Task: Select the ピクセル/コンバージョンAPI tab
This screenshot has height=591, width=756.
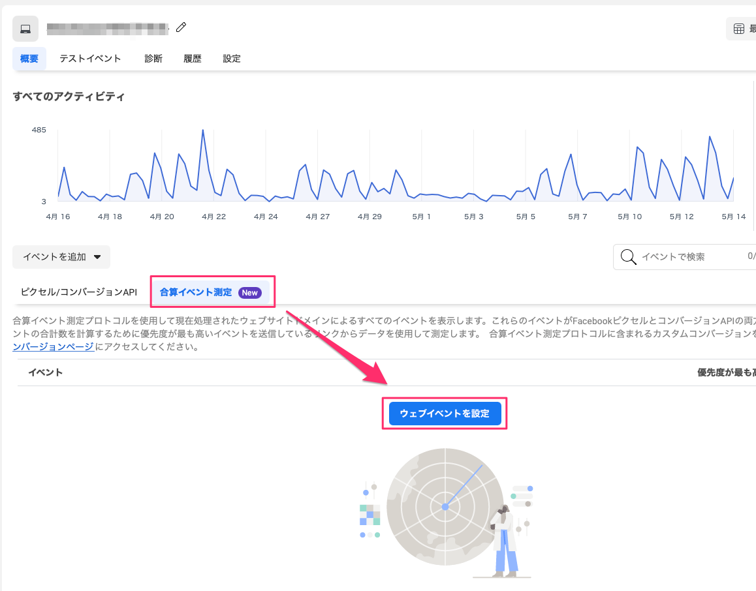Action: pyautogui.click(x=79, y=292)
